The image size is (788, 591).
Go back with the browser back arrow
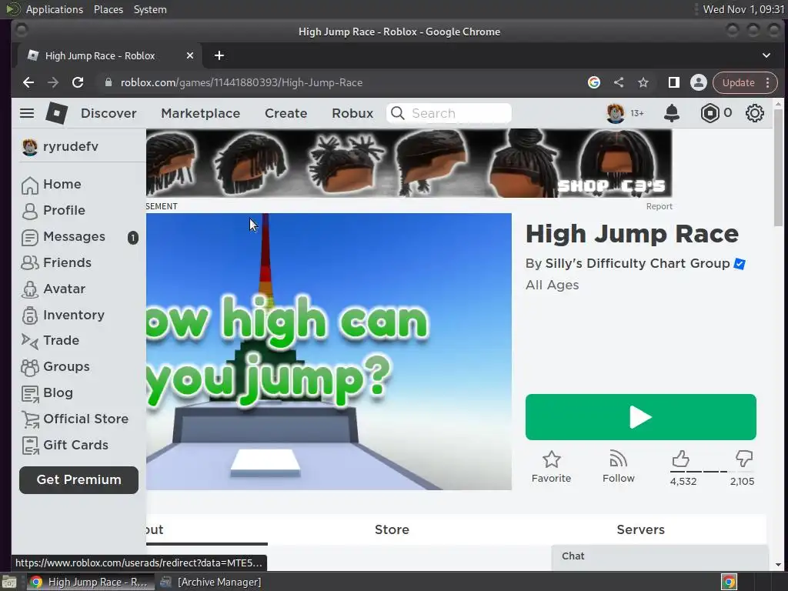point(28,82)
